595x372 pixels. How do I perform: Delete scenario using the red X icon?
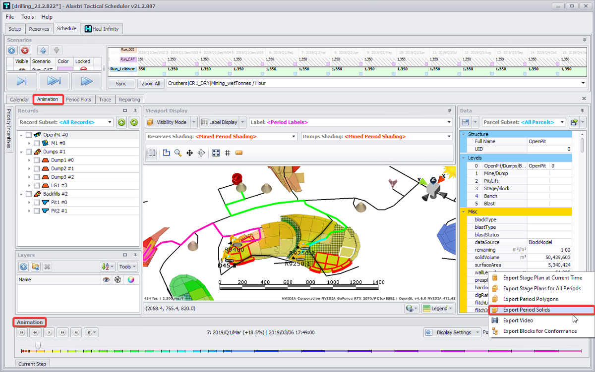click(25, 50)
